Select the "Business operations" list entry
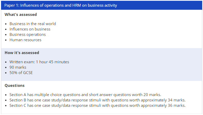This screenshot has height=115, width=203. (27, 35)
